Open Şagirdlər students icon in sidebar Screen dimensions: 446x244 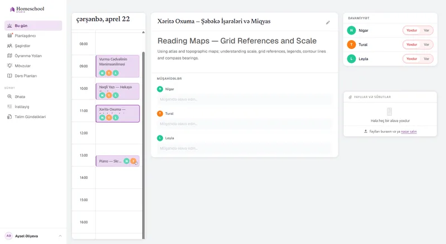click(9, 46)
